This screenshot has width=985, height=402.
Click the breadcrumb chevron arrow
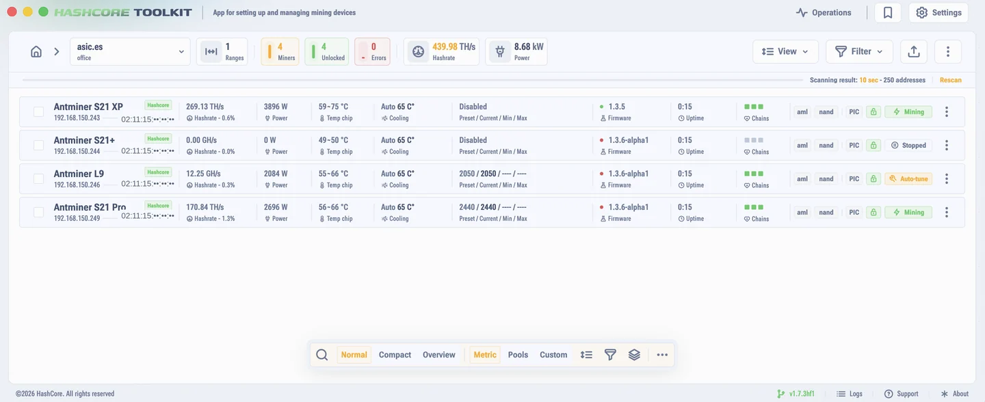click(57, 51)
